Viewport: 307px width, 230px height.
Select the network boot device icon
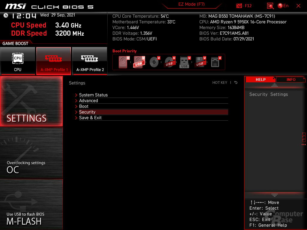216,62
